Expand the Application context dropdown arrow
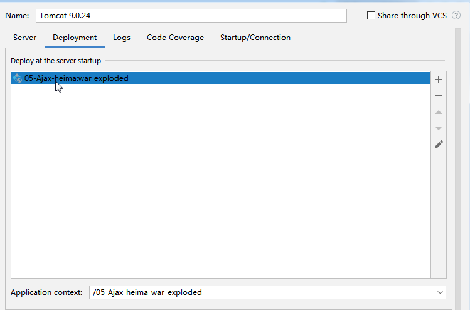This screenshot has height=310, width=470. 440,292
